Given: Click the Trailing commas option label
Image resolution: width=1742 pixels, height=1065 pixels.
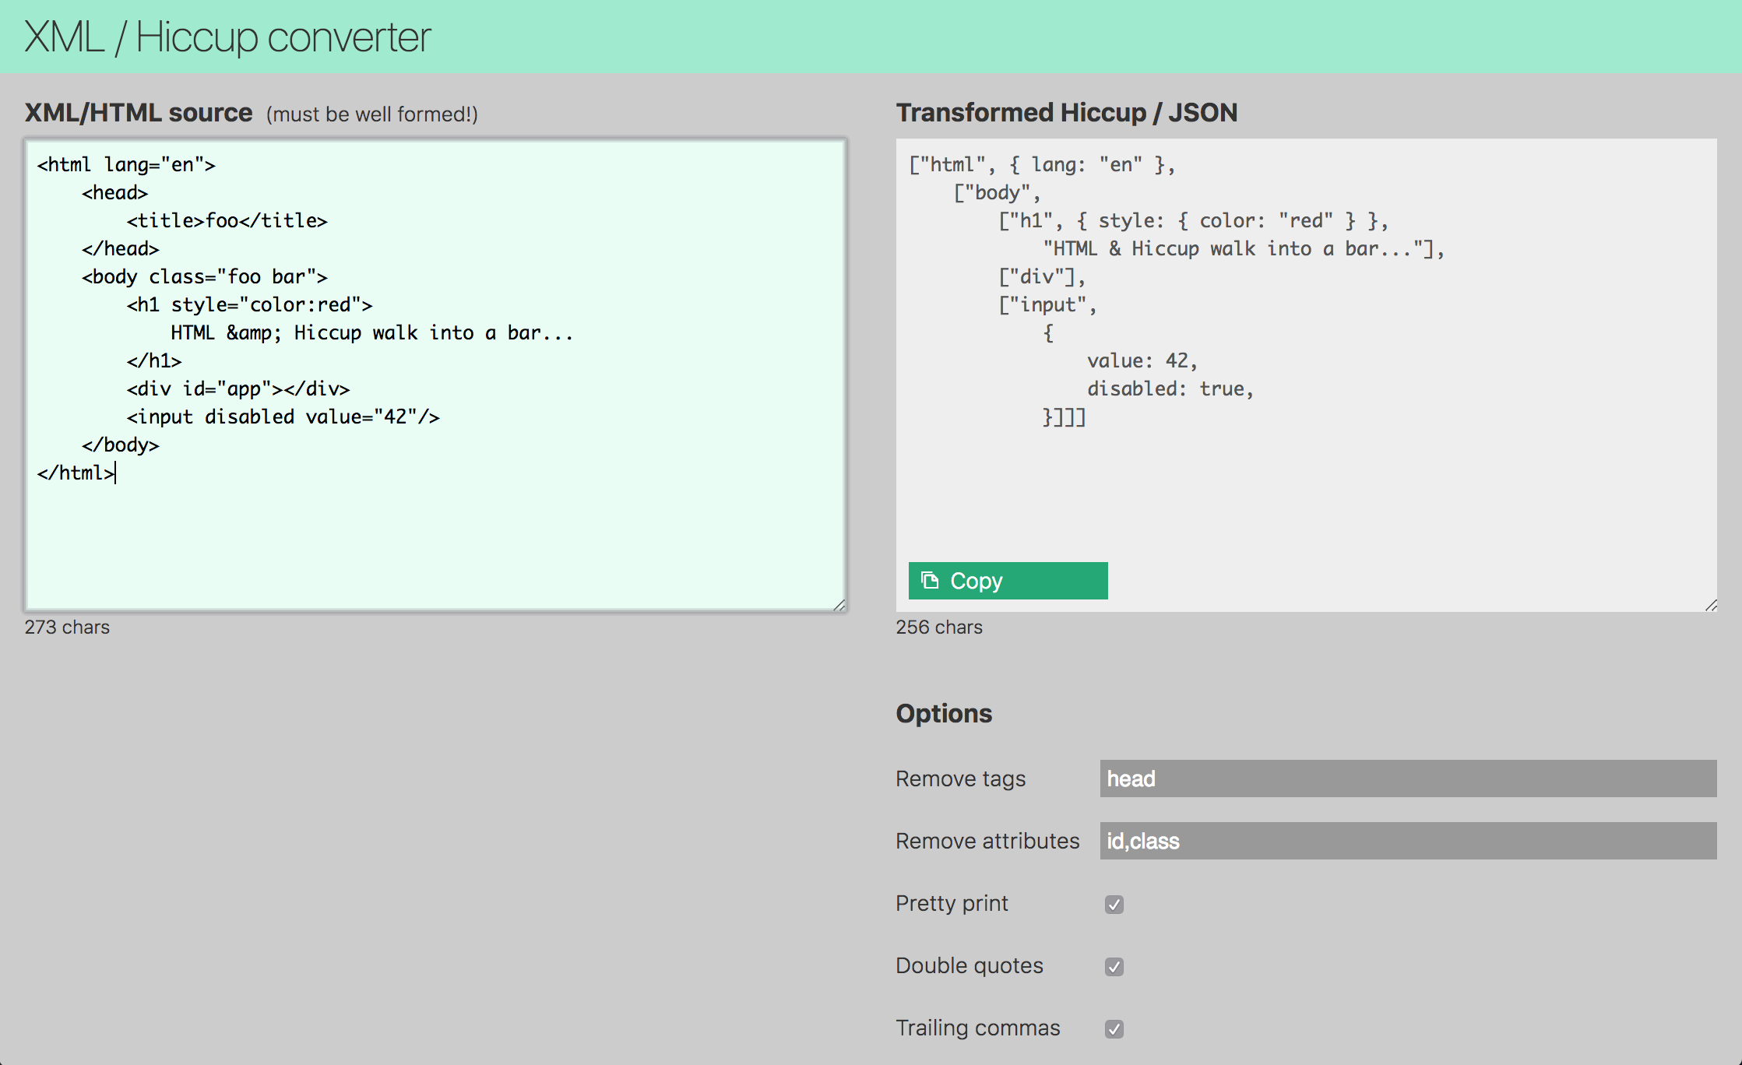Looking at the screenshot, I should pos(977,1028).
